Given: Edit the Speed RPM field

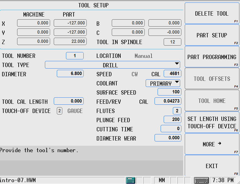Looking at the screenshot, I should [172, 74].
